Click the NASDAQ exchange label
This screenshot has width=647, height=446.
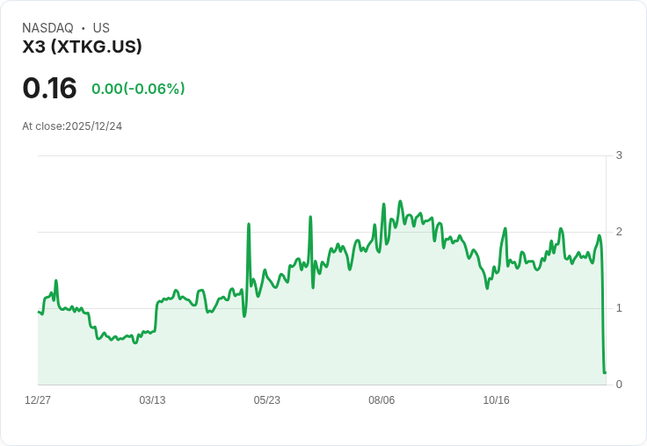click(47, 28)
